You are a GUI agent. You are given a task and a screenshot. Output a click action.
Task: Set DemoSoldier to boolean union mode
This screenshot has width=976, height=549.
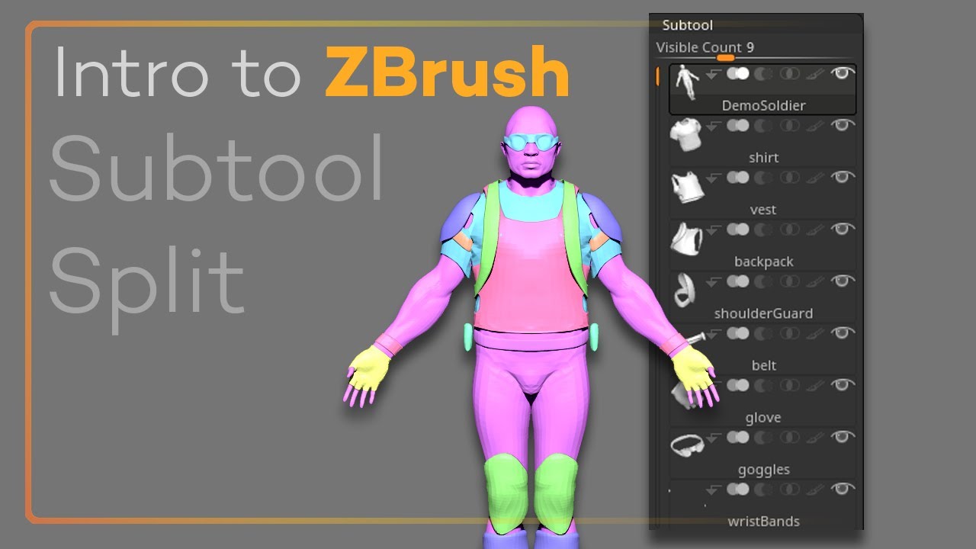[737, 74]
